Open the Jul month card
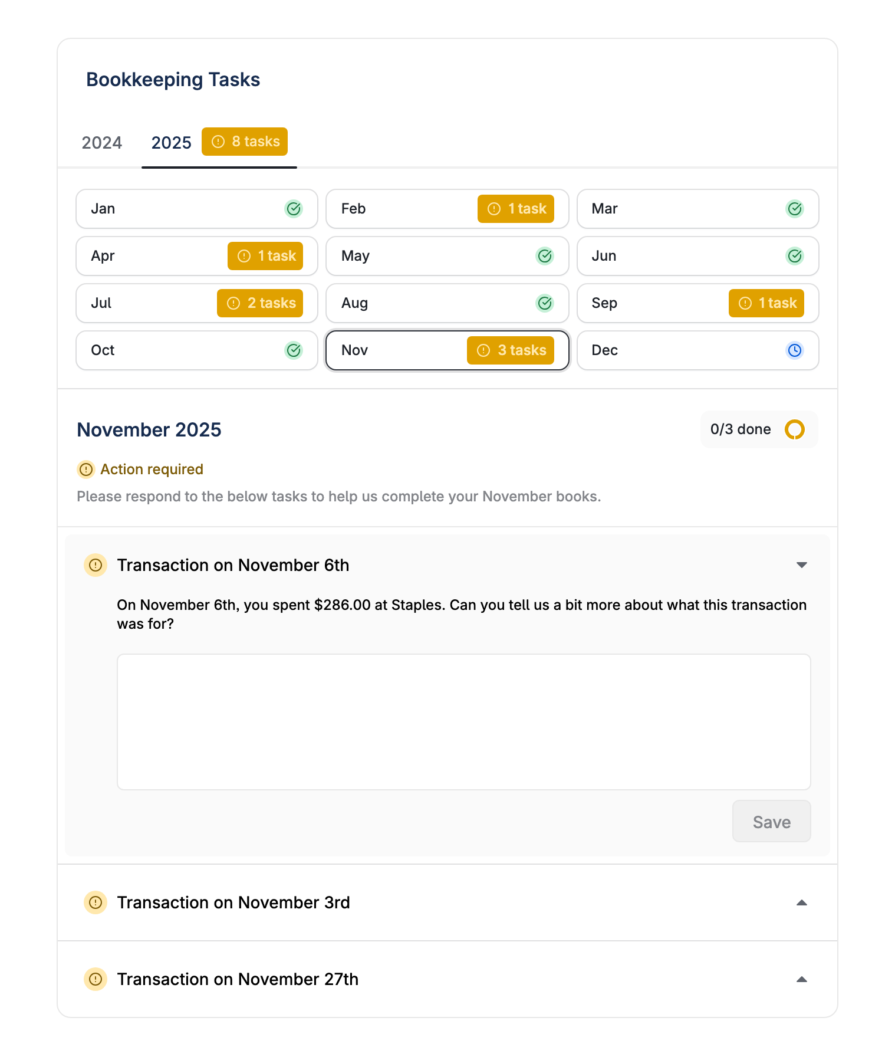 tap(197, 303)
